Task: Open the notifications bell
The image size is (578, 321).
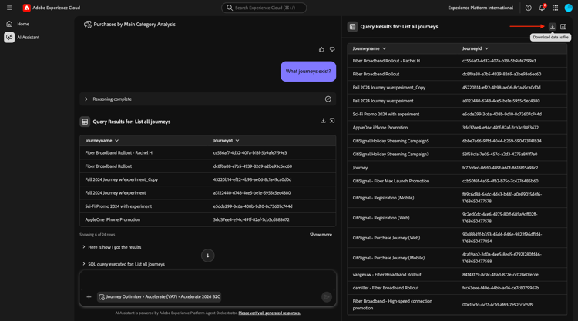Action: point(542,8)
